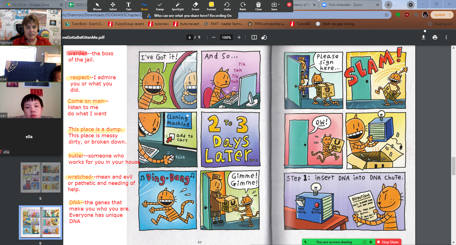
Task: Rotate the PDF counterclockwise
Action: pyautogui.click(x=264, y=37)
